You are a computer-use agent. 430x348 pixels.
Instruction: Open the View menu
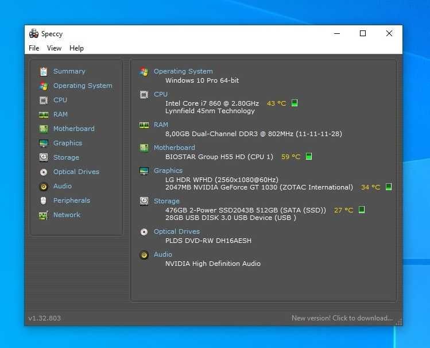[x=54, y=48]
